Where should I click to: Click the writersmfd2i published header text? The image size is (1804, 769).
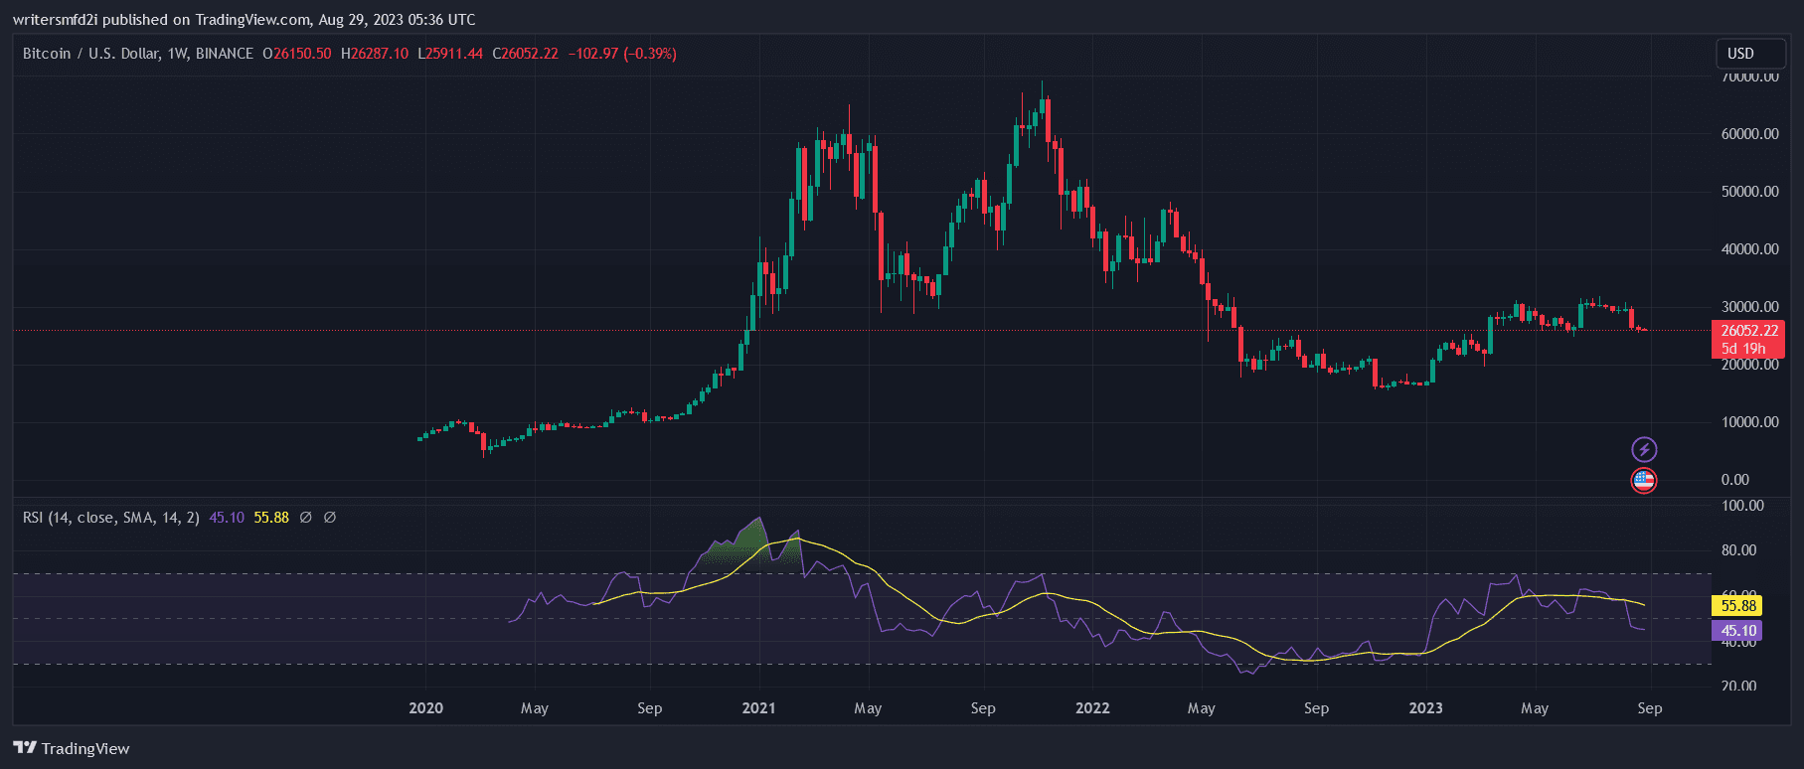244,20
